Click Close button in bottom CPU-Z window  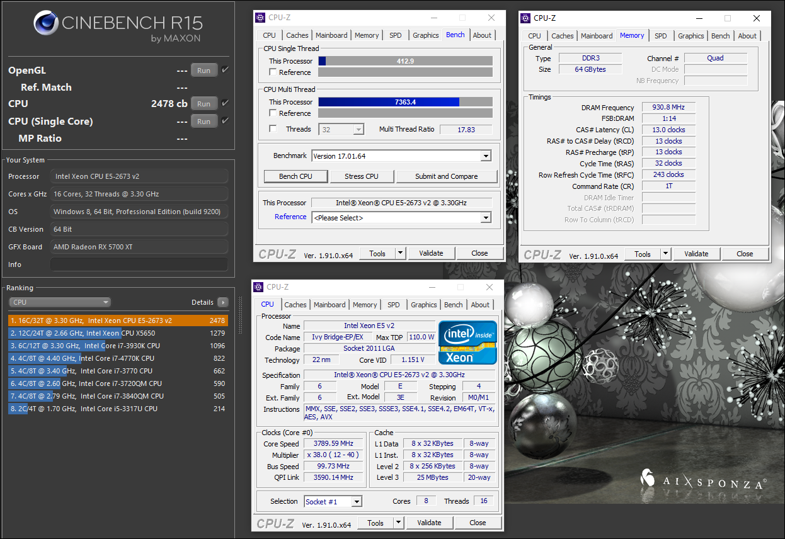[x=478, y=523]
